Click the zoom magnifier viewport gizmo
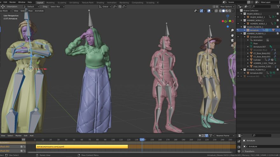Image resolution: width=280 pixels, height=157 pixels. coord(232,30)
